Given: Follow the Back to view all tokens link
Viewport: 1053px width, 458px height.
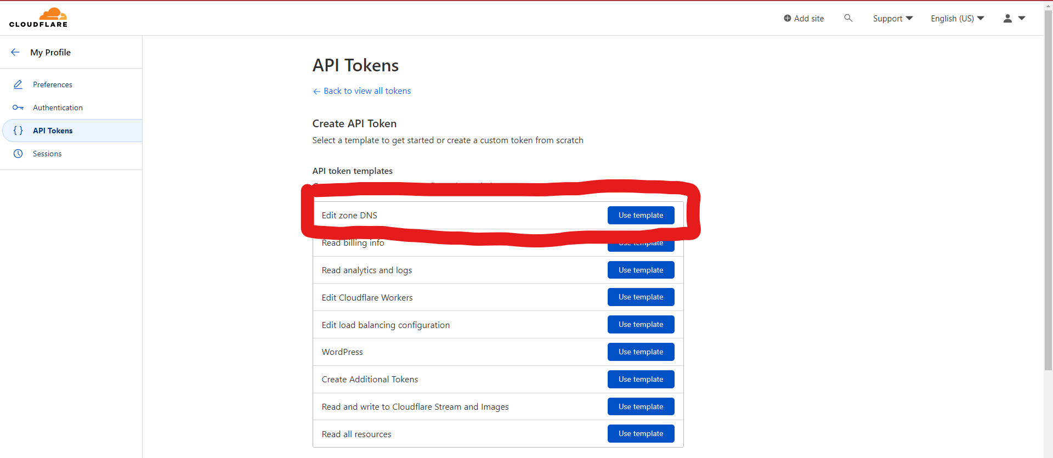Looking at the screenshot, I should (x=366, y=91).
